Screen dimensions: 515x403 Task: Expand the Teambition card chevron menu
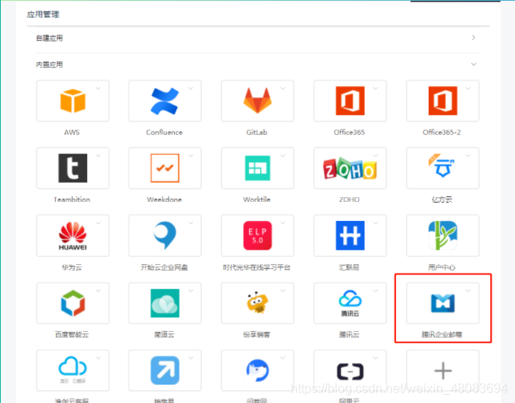click(98, 156)
